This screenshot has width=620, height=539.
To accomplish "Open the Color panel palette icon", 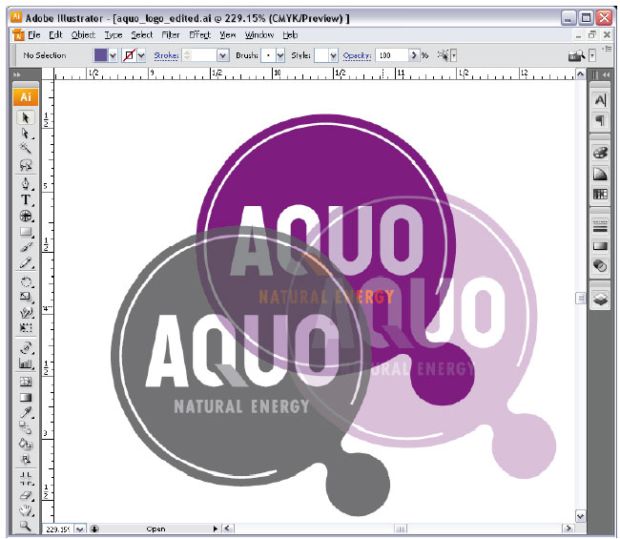I will point(600,153).
